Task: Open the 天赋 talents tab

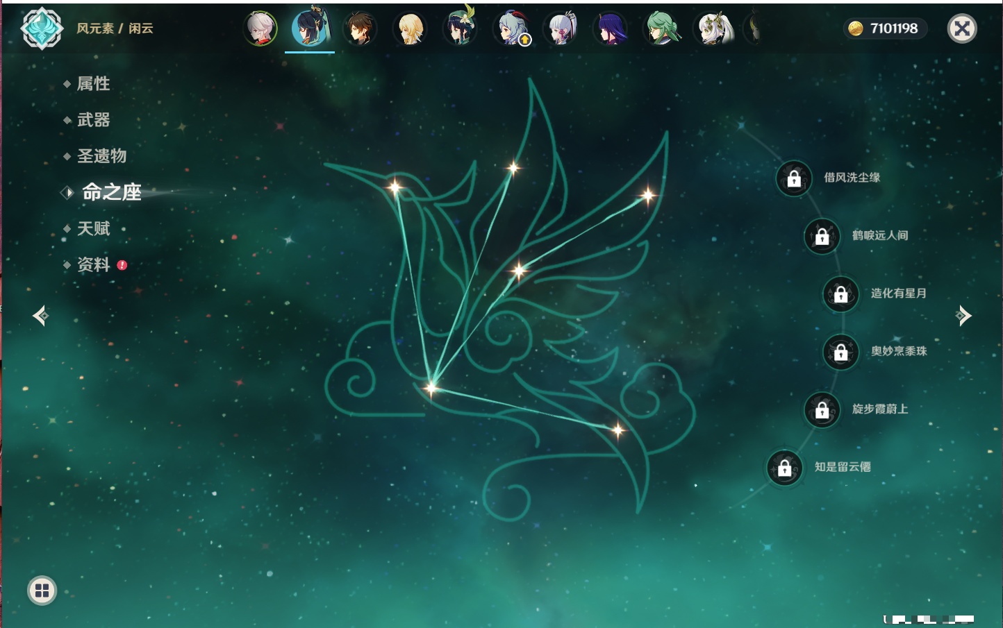Action: point(93,228)
